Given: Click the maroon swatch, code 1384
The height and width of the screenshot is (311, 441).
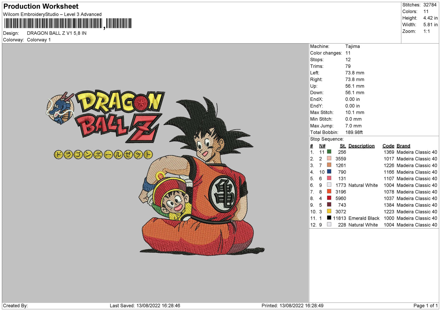Looking at the screenshot, I should [329, 204].
